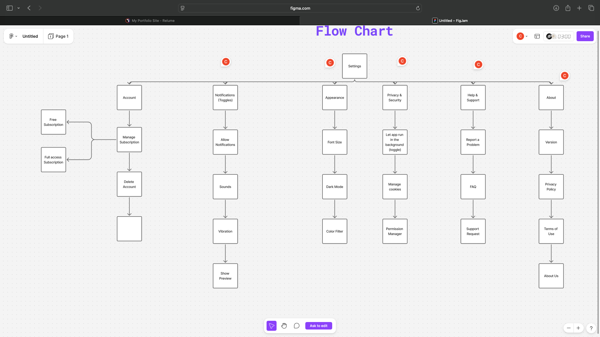The width and height of the screenshot is (600, 337).
Task: Select the Settings node in the flowchart
Action: [354, 66]
